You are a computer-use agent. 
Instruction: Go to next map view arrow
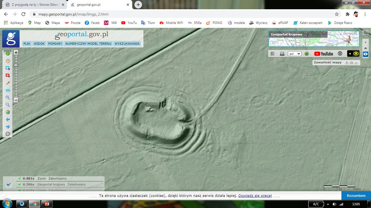(x=8, y=127)
